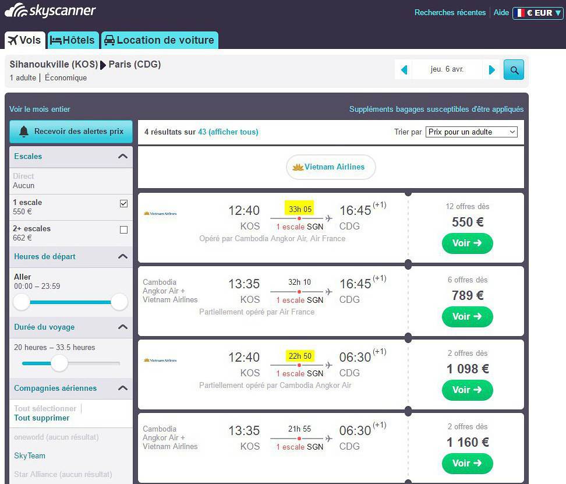Click the Vietnam Airlines filter pill
Image resolution: width=566 pixels, height=484 pixels.
[x=331, y=167]
